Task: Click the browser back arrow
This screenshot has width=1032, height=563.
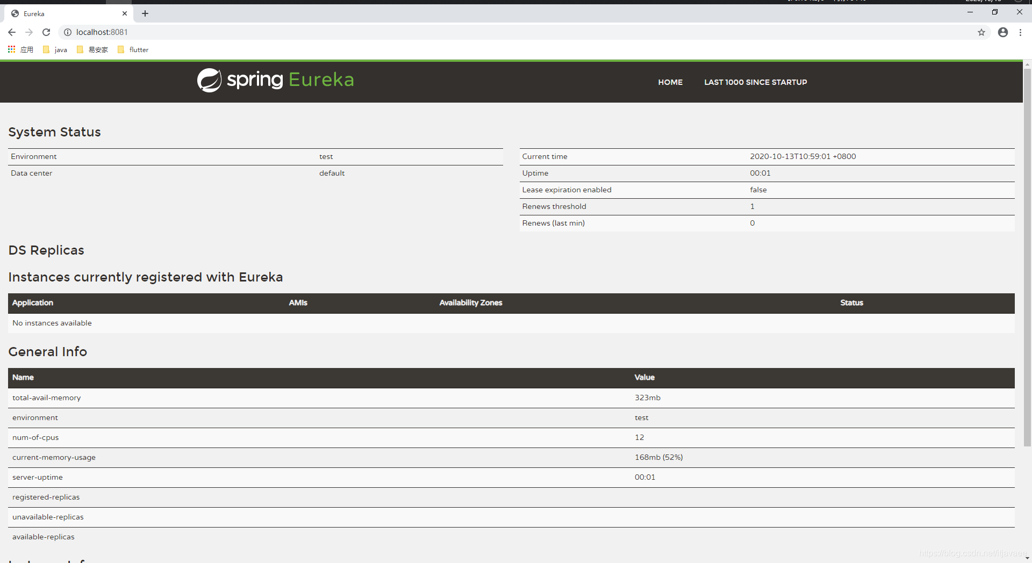Action: pyautogui.click(x=12, y=32)
